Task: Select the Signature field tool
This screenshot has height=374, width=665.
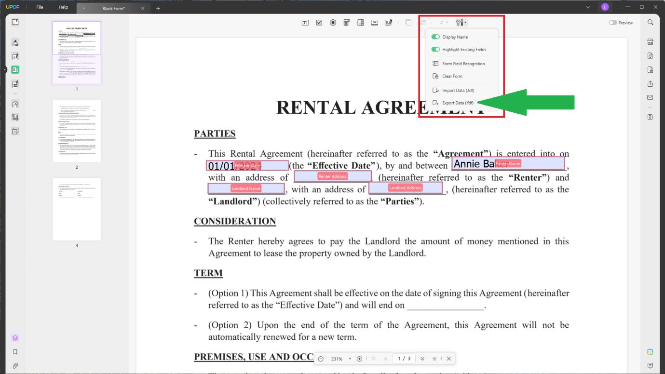Action: click(x=389, y=22)
